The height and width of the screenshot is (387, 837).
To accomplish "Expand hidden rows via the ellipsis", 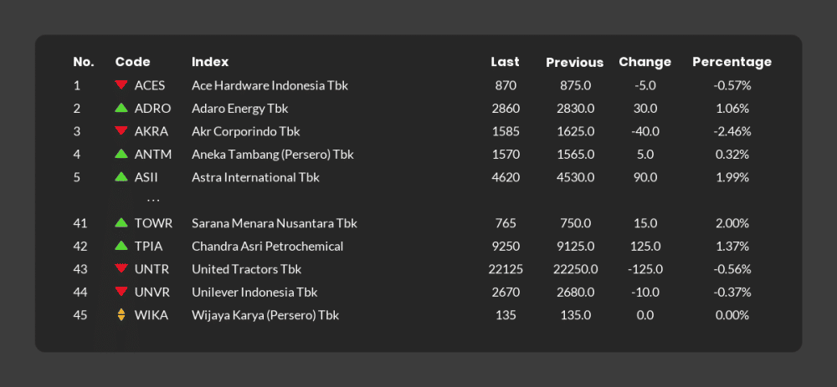I will click(153, 201).
